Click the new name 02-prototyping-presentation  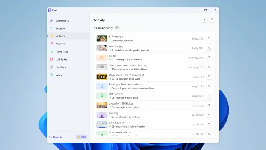pyautogui.click(x=127, y=60)
